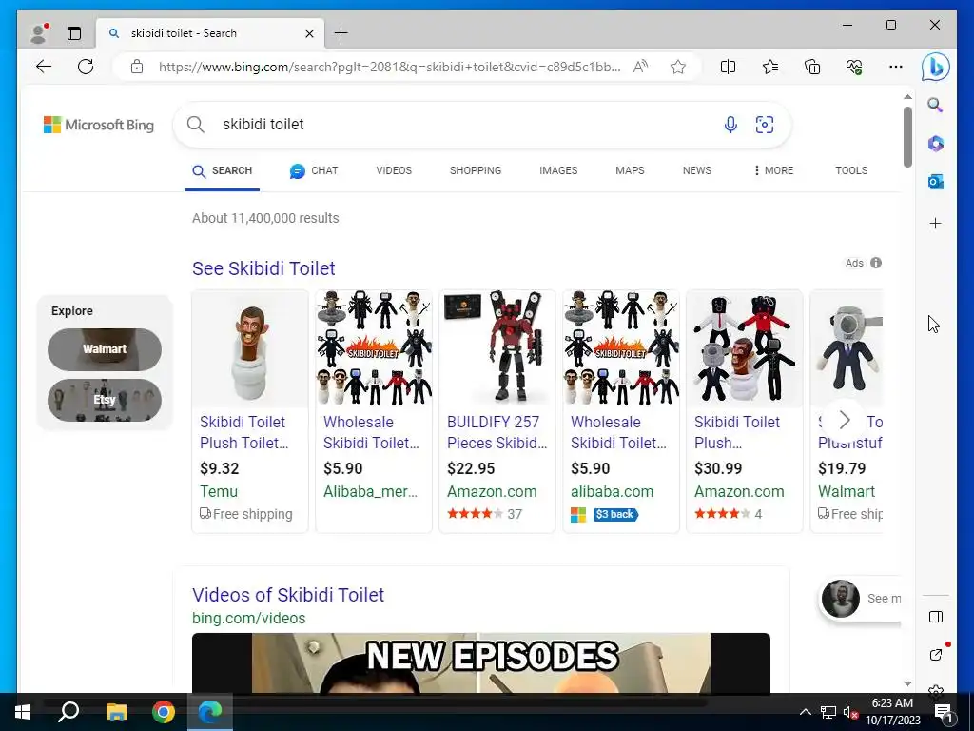The width and height of the screenshot is (974, 731).
Task: Click the page vertical scrollbar thumb
Action: 907,137
